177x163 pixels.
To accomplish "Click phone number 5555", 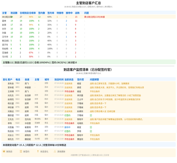I will [x=17, y=131].
